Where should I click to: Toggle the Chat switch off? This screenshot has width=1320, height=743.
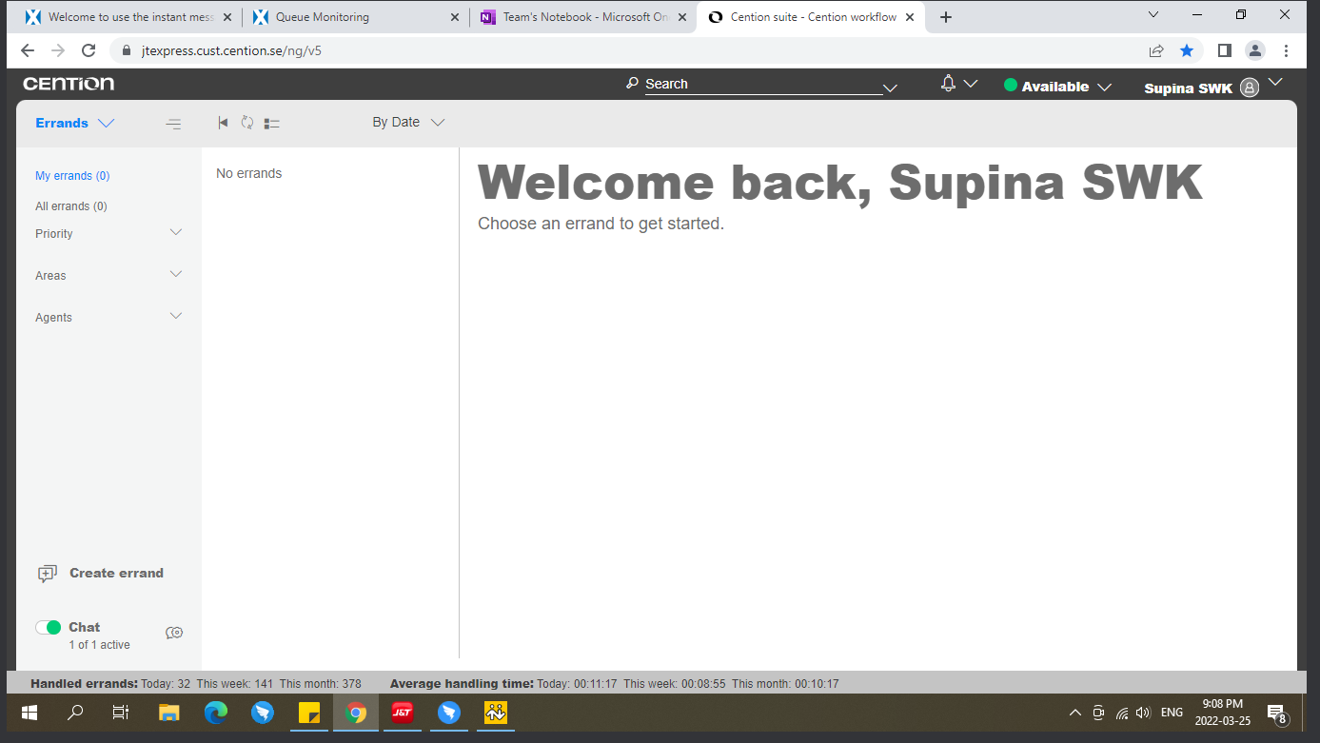(48, 627)
